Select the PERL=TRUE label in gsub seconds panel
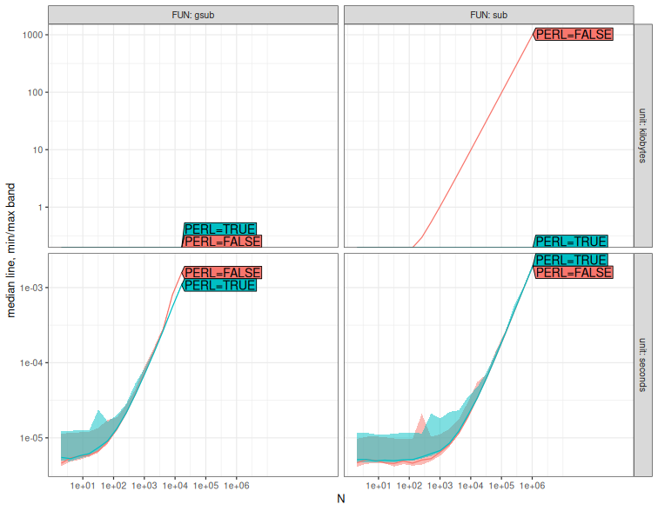Image resolution: width=658 pixels, height=511 pixels. 219,285
